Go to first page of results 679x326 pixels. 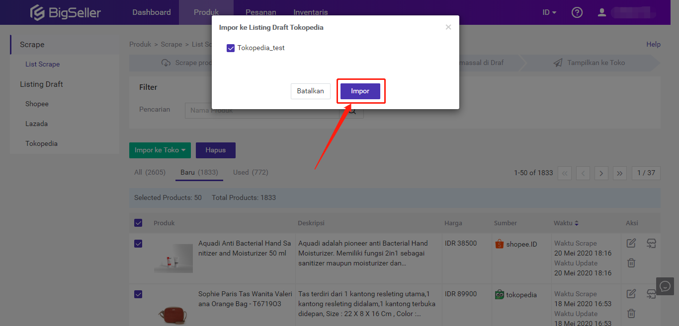pyautogui.click(x=565, y=173)
